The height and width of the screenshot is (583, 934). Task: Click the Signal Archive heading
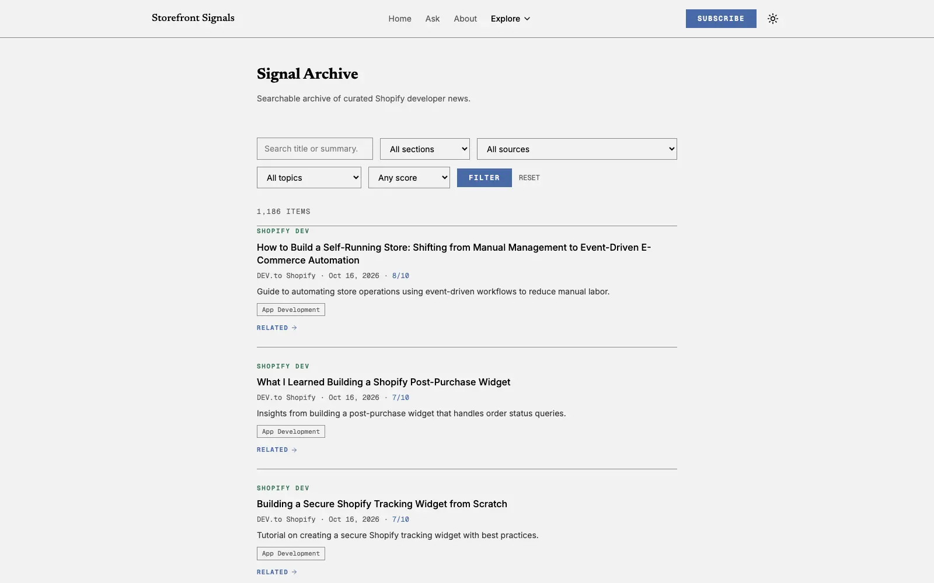tap(308, 74)
